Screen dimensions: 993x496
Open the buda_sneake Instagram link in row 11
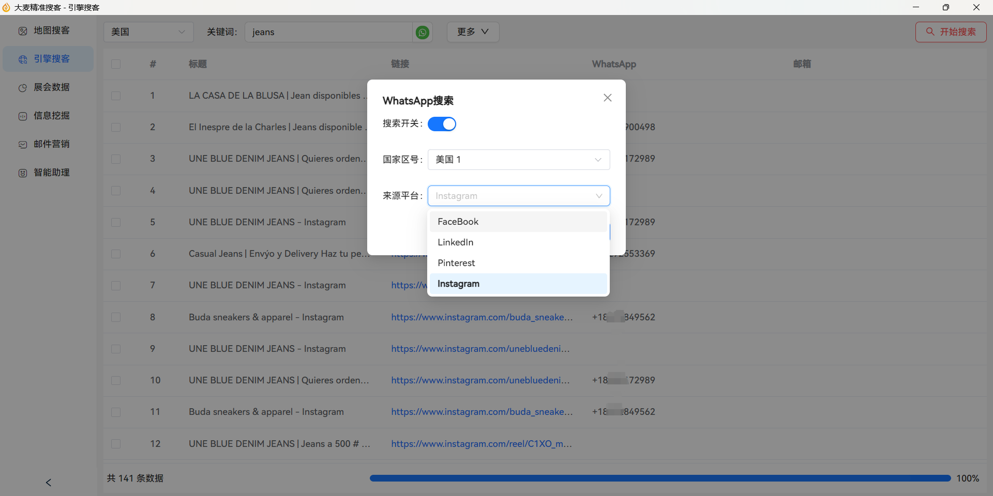(x=482, y=412)
